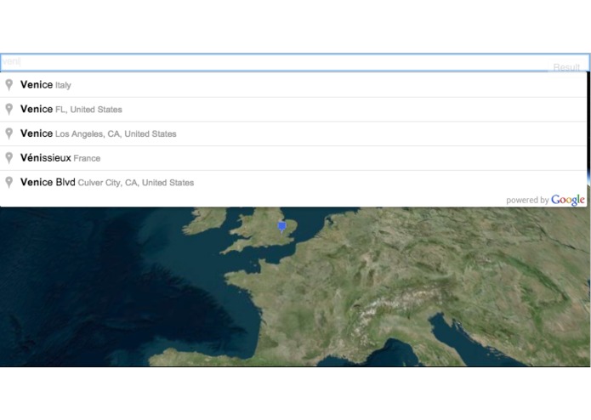The image size is (591, 420).
Task: Select the Vénissieux France suggestion
Action: click(293, 158)
